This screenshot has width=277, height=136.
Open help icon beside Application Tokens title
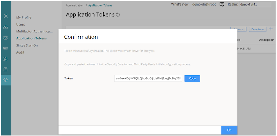click(x=118, y=15)
